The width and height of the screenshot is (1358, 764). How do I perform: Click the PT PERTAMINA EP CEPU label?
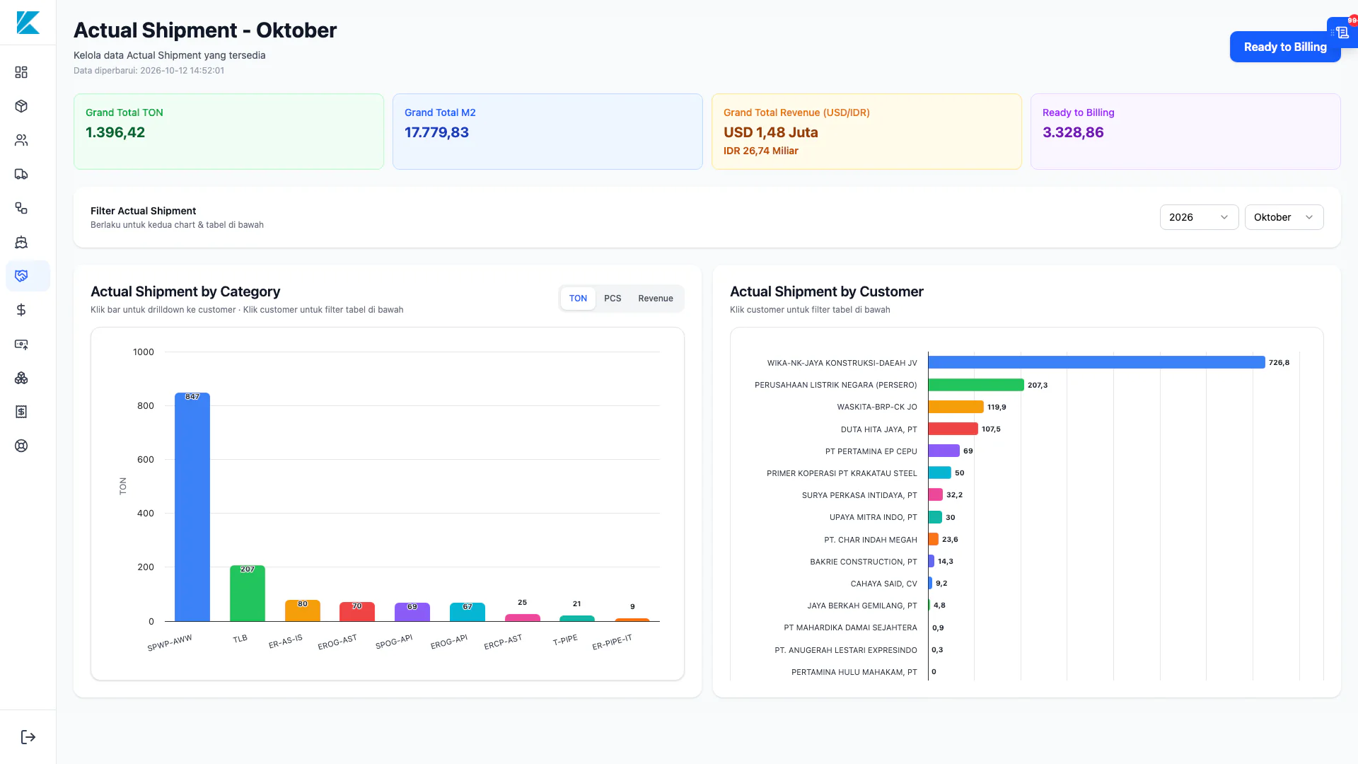[871, 451]
